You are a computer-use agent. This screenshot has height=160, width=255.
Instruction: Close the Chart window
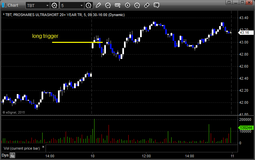249,2
